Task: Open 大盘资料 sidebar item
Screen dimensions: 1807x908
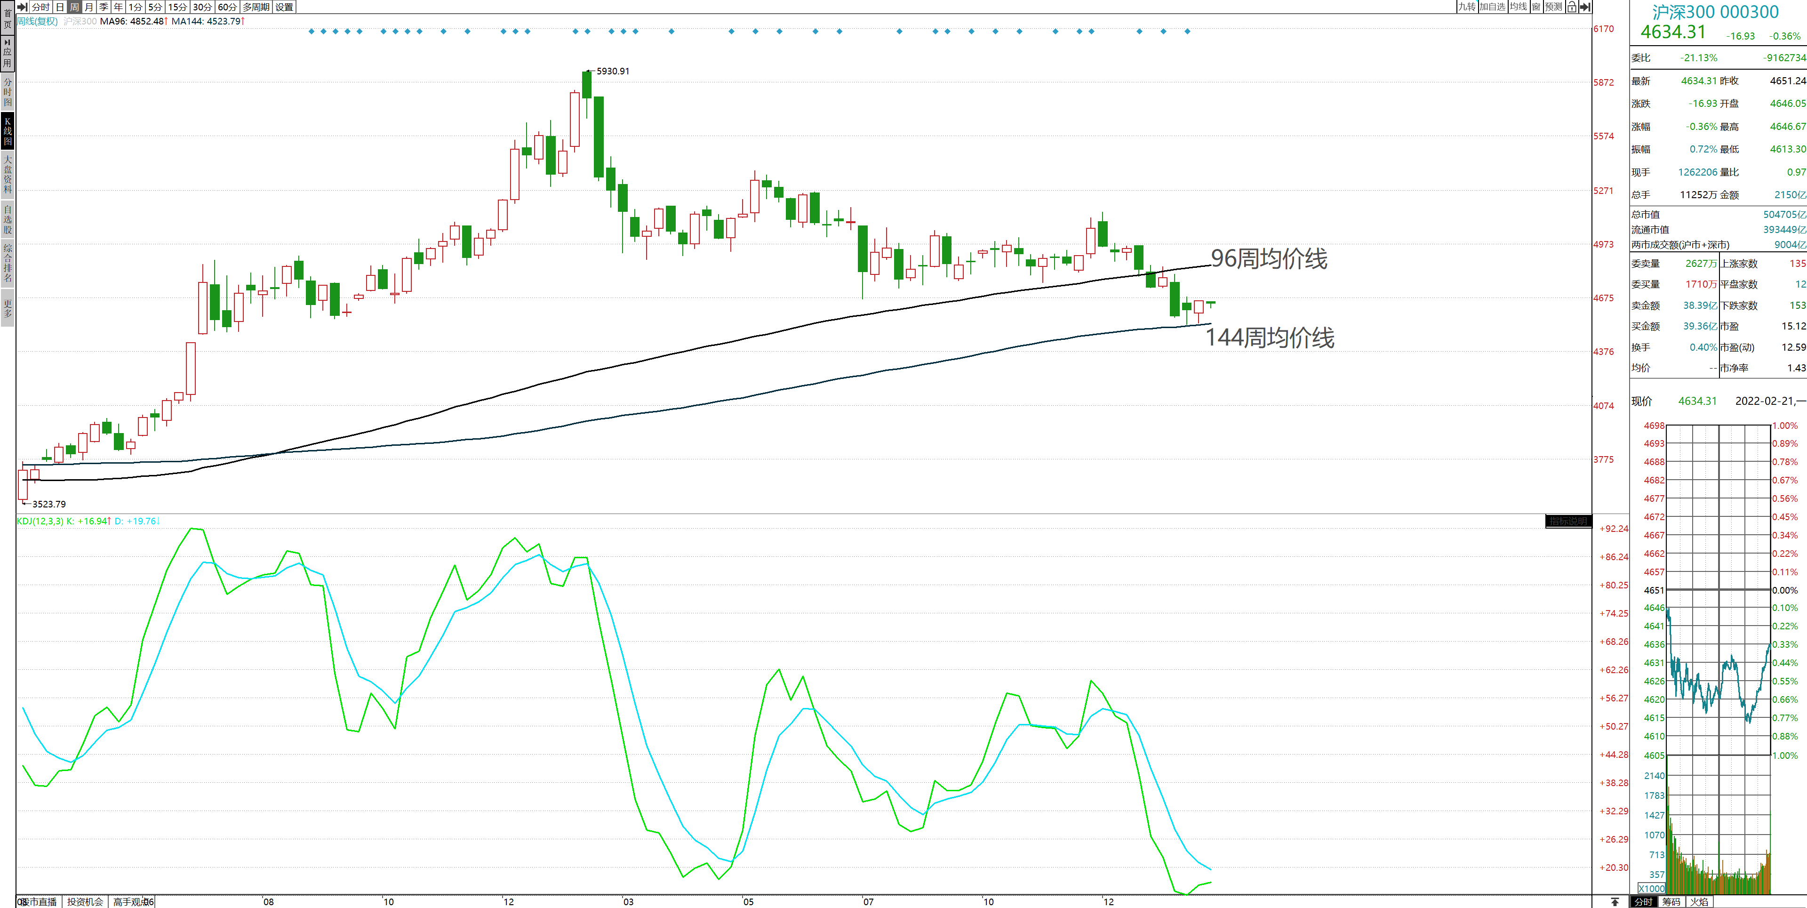Action: point(8,174)
